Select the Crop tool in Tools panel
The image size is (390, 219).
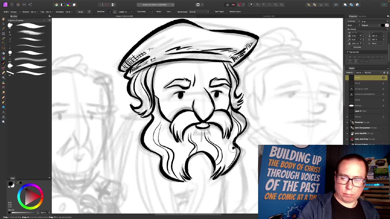[3, 33]
